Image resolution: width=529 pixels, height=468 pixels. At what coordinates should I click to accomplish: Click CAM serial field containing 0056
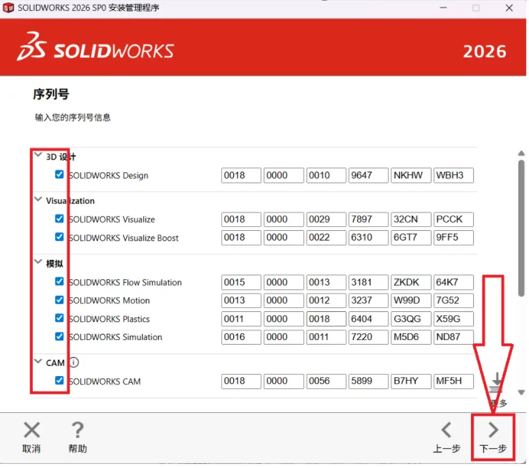click(328, 383)
